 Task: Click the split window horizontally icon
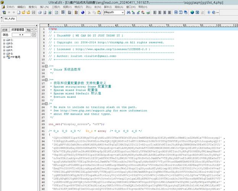[x=176, y=13]
